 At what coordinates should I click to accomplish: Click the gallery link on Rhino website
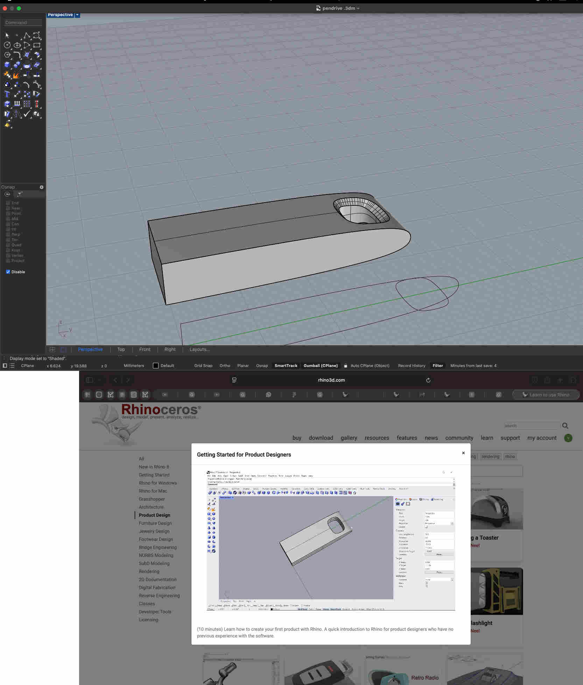(349, 438)
